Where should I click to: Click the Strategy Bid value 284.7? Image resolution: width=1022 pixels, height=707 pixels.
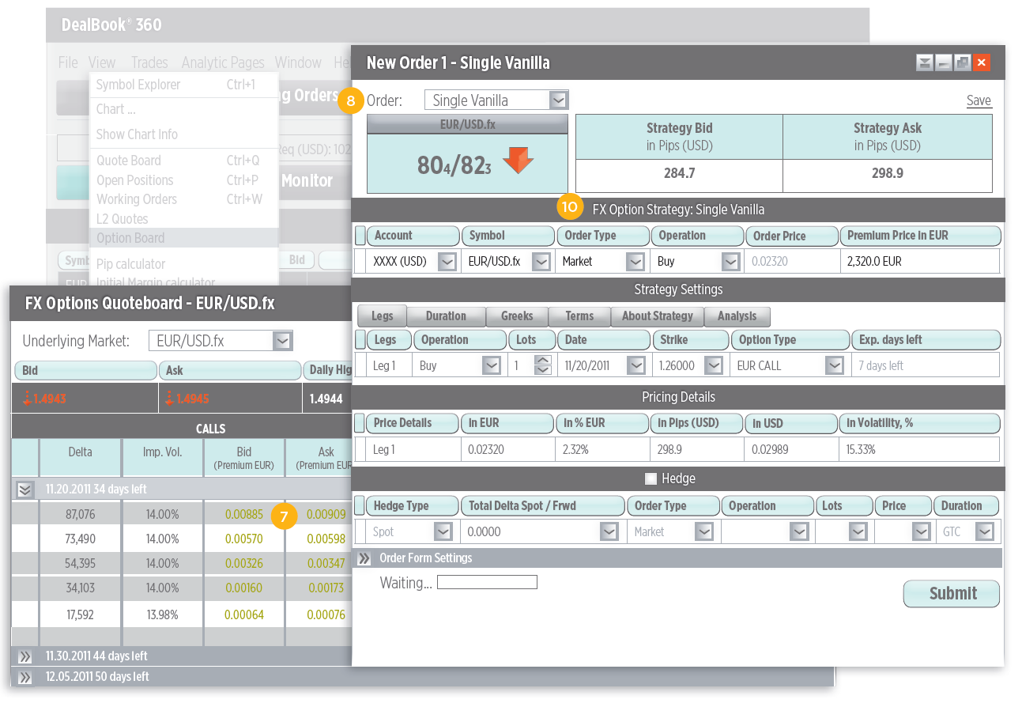[679, 173]
